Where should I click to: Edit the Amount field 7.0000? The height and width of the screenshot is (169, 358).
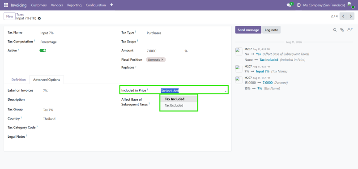click(x=152, y=51)
